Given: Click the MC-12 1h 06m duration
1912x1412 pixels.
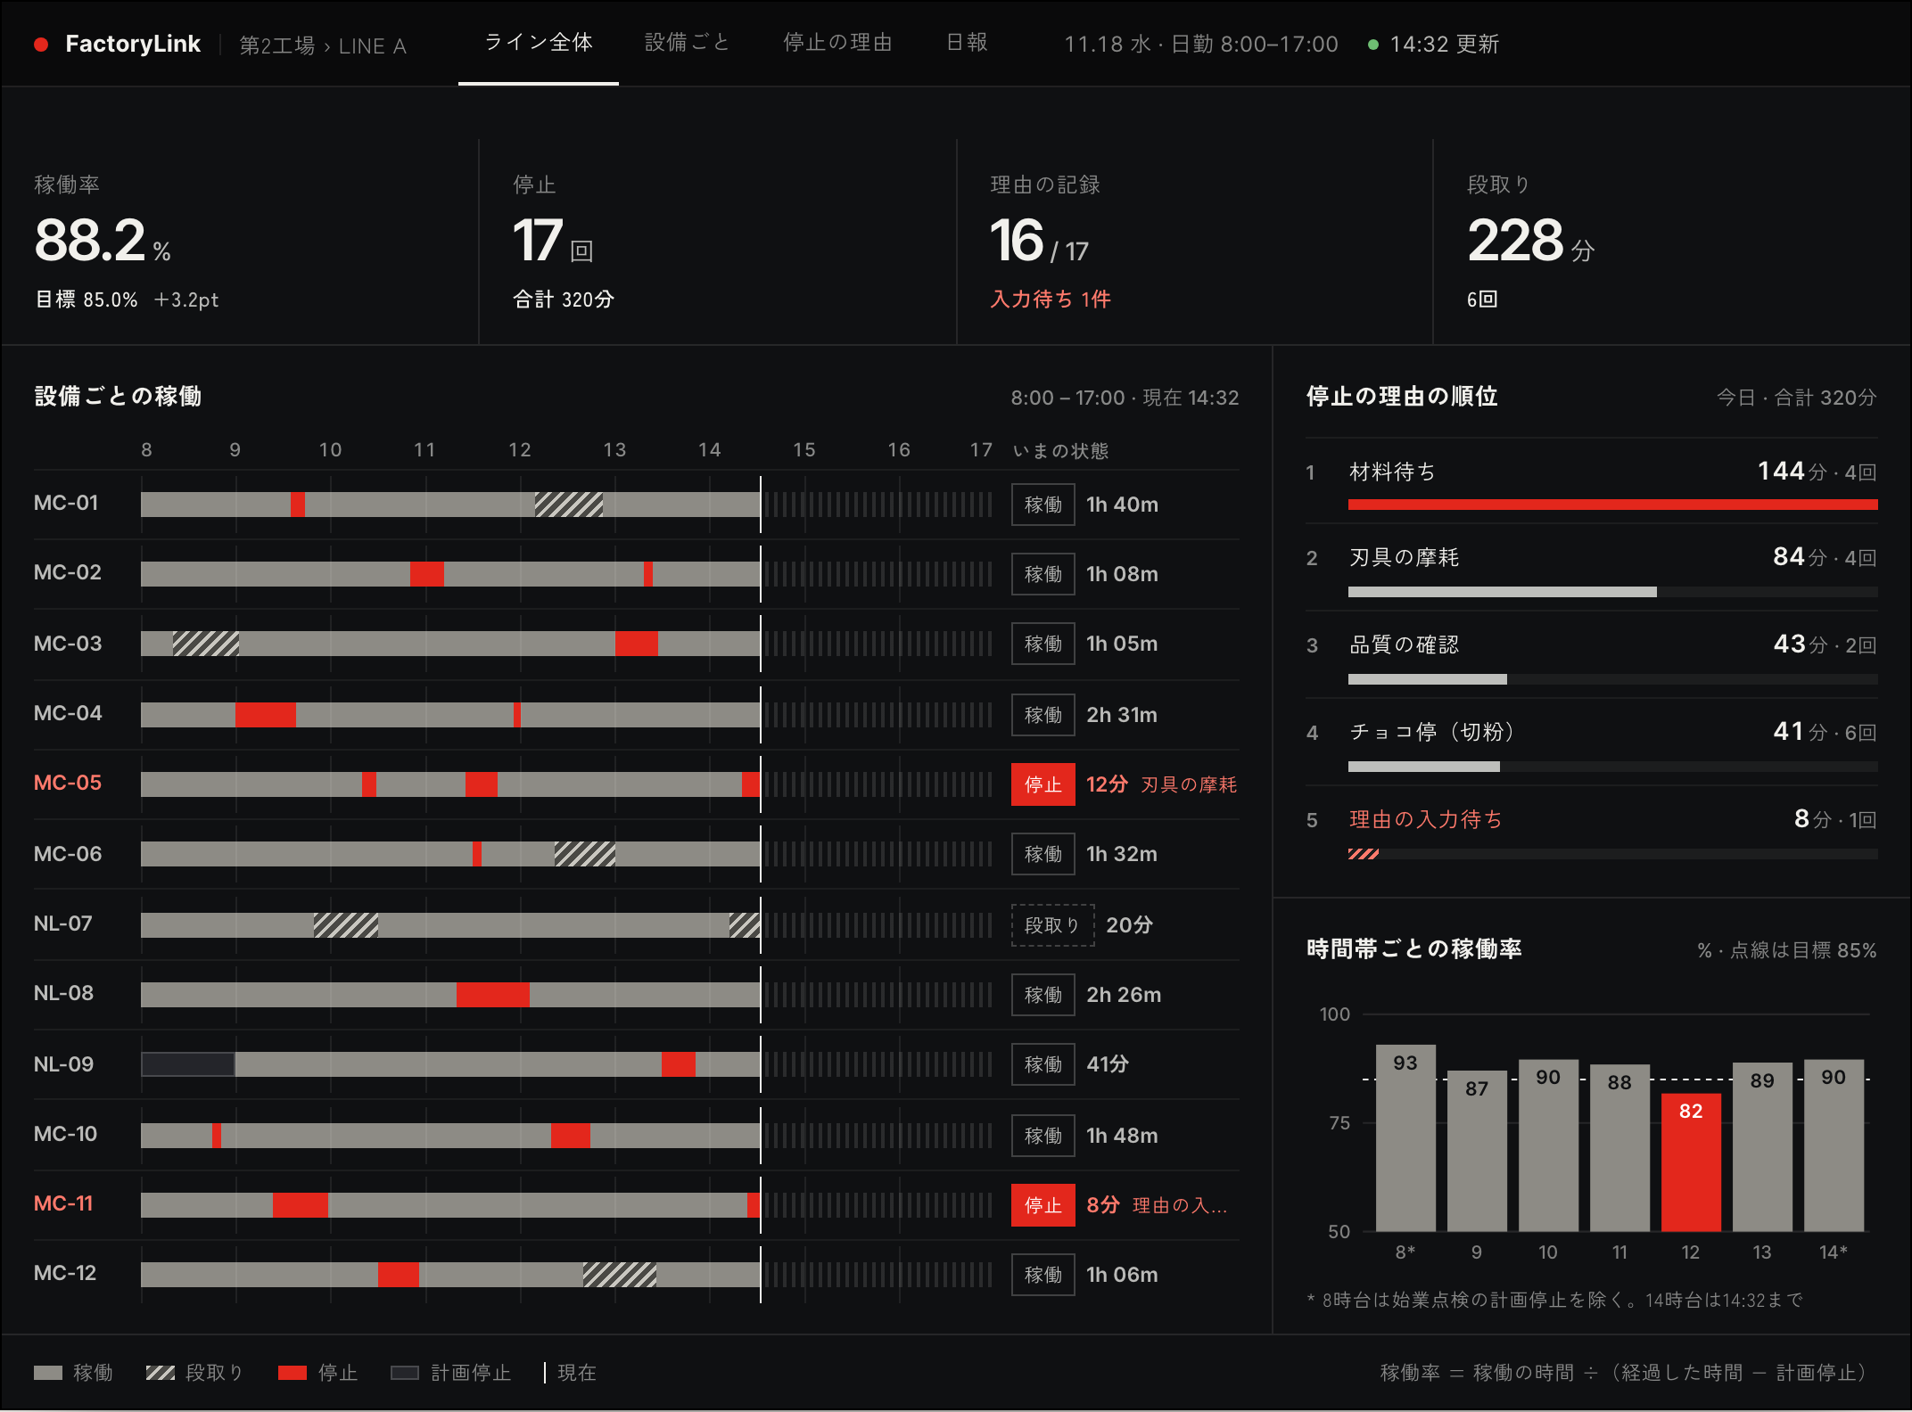Looking at the screenshot, I should coord(1122,1275).
